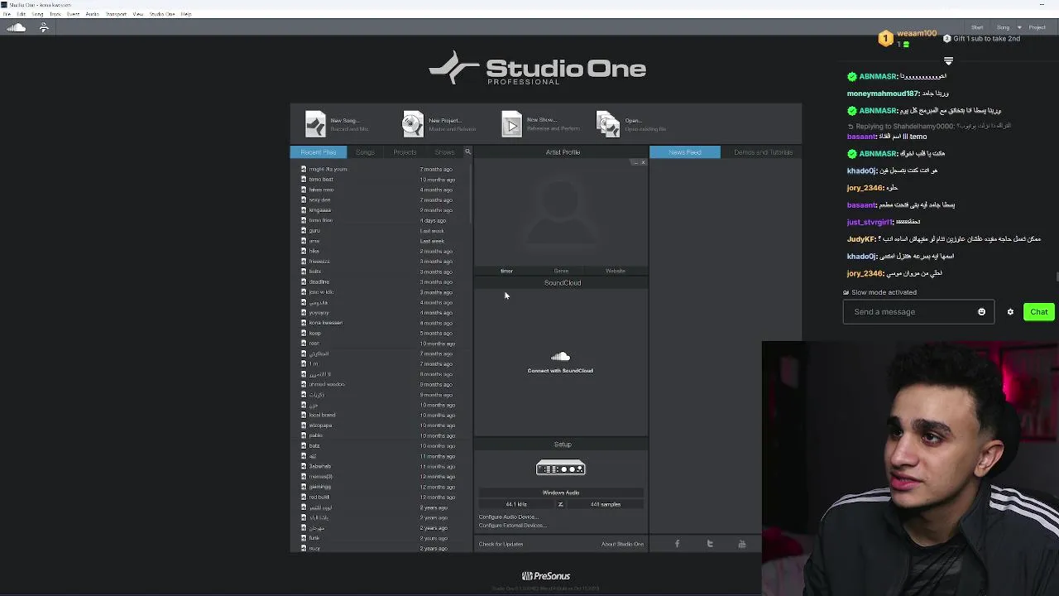The height and width of the screenshot is (596, 1059).
Task: Open the File menu
Action: [7, 14]
